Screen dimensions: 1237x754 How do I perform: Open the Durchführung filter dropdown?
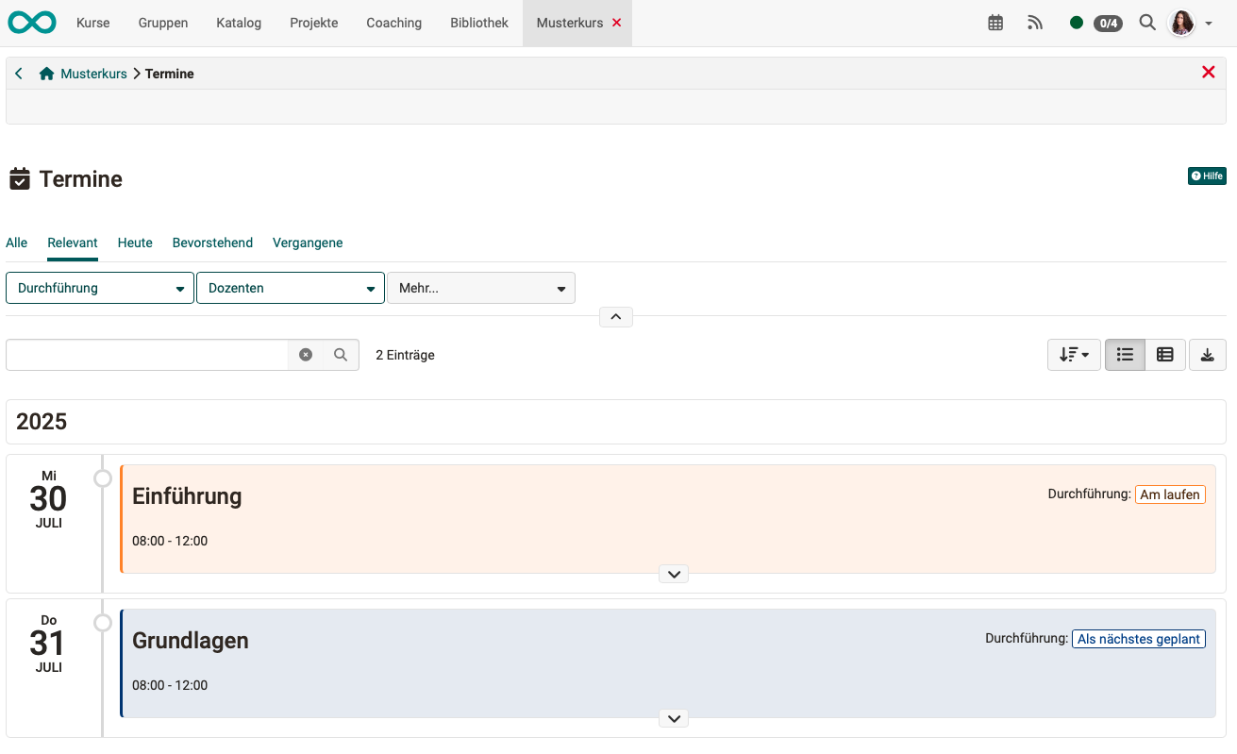(x=99, y=288)
